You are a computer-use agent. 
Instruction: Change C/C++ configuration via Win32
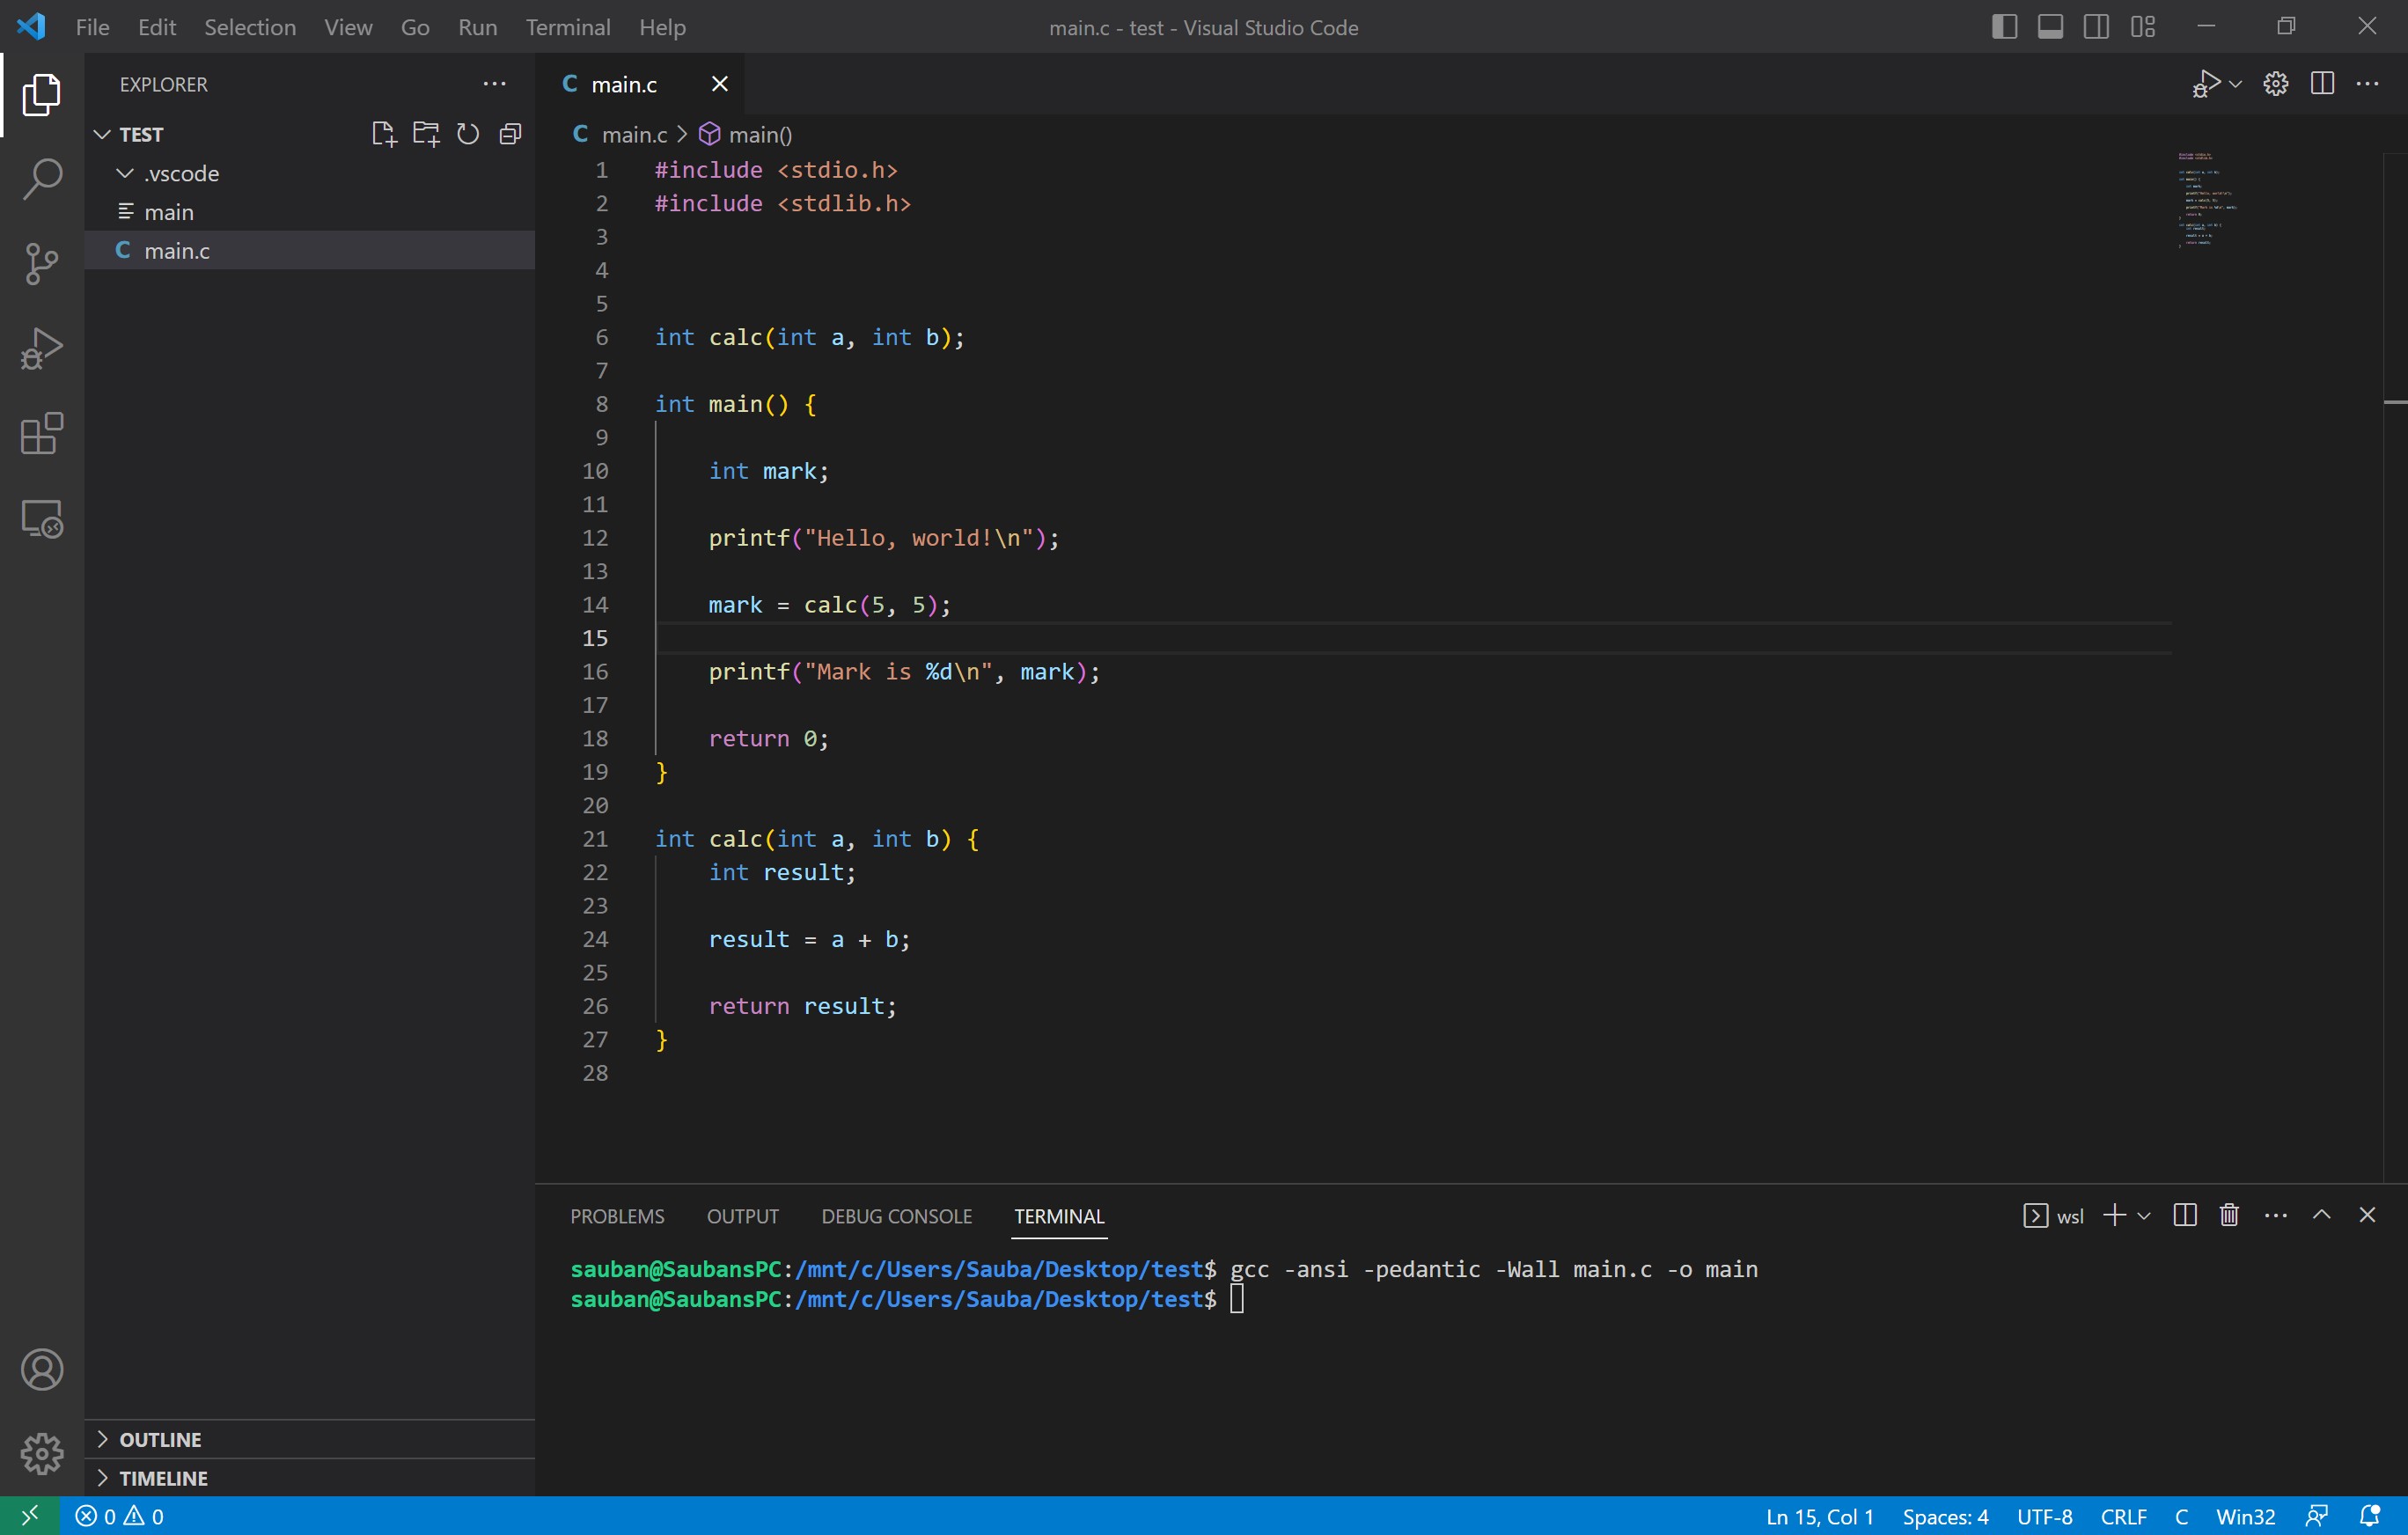2245,1516
